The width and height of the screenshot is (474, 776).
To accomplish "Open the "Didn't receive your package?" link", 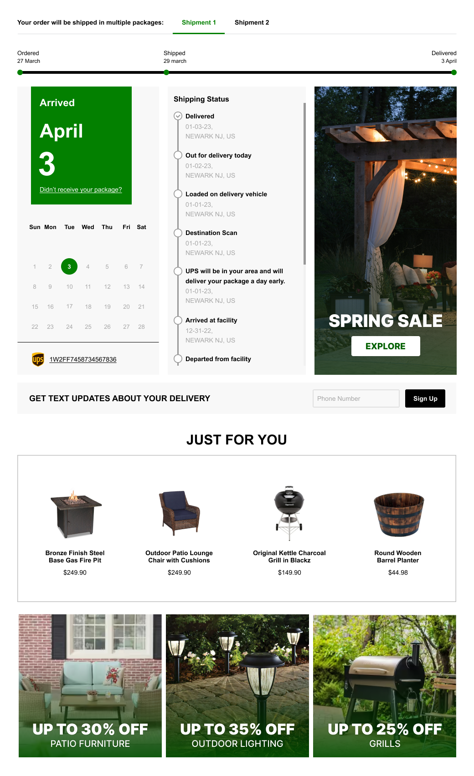I will pyautogui.click(x=81, y=190).
